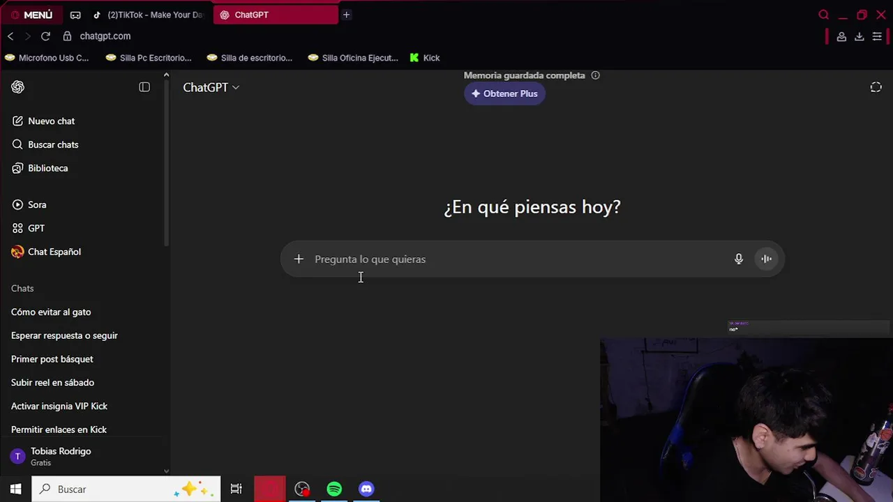Open chat 'Primer post básquet'
Screen dimensions: 893x502
tap(52, 359)
